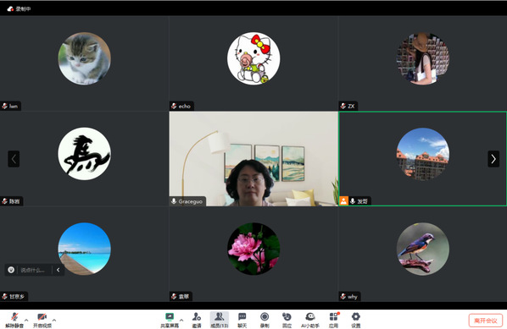
Task: Open the Invite (邀请) icon
Action: [x=197, y=320]
